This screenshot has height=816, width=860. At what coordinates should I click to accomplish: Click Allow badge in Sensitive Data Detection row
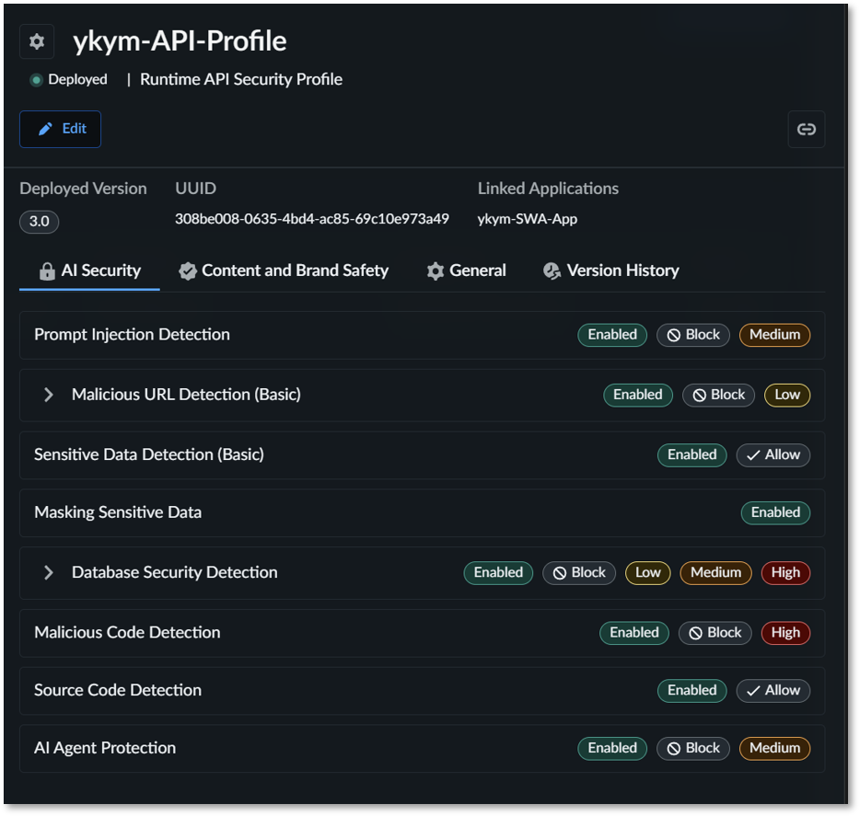[773, 454]
